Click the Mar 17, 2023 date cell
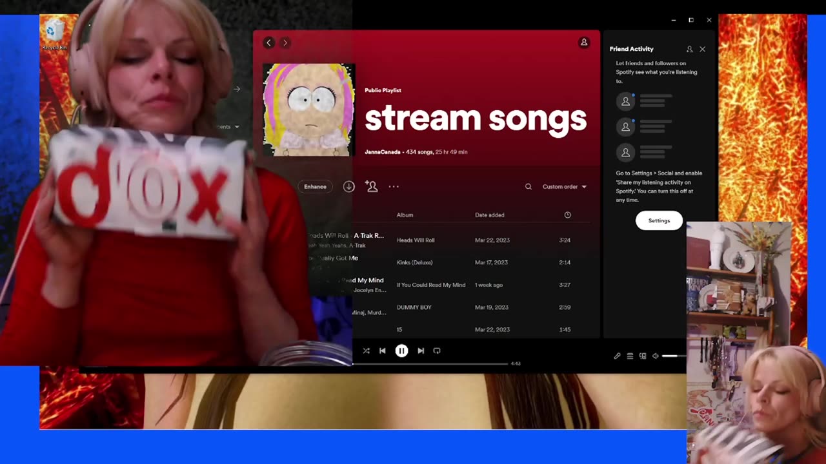Viewport: 826px width, 464px height. (491, 263)
